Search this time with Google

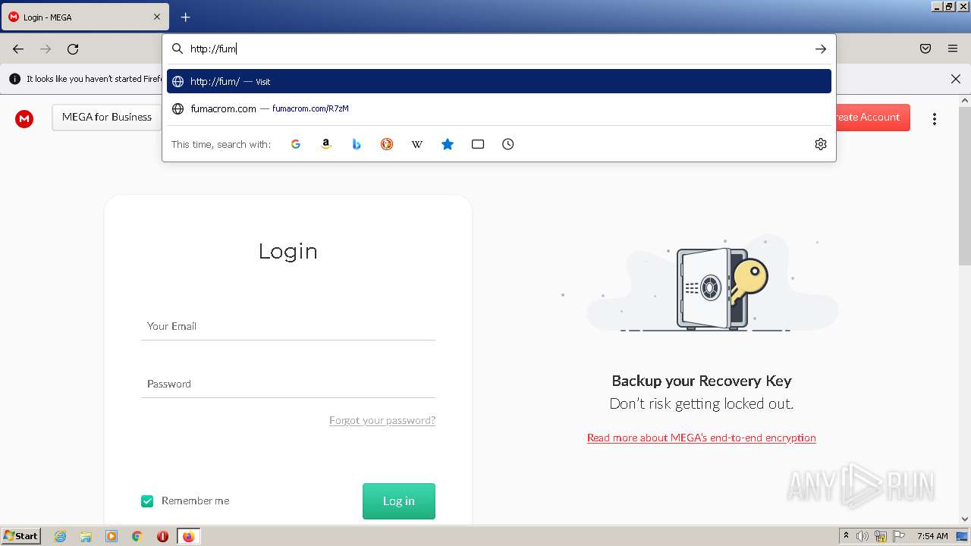[x=296, y=144]
